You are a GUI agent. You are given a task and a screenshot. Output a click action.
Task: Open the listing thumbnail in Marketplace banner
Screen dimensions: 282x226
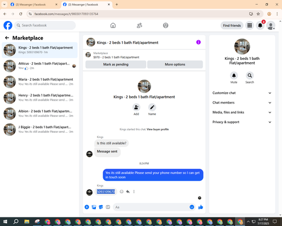pyautogui.click(x=88, y=55)
